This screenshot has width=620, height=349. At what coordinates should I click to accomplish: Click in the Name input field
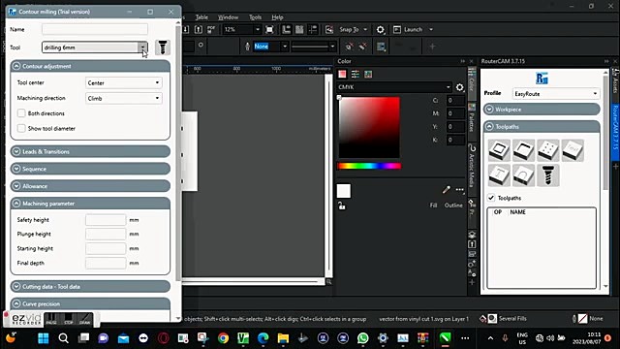coord(95,29)
